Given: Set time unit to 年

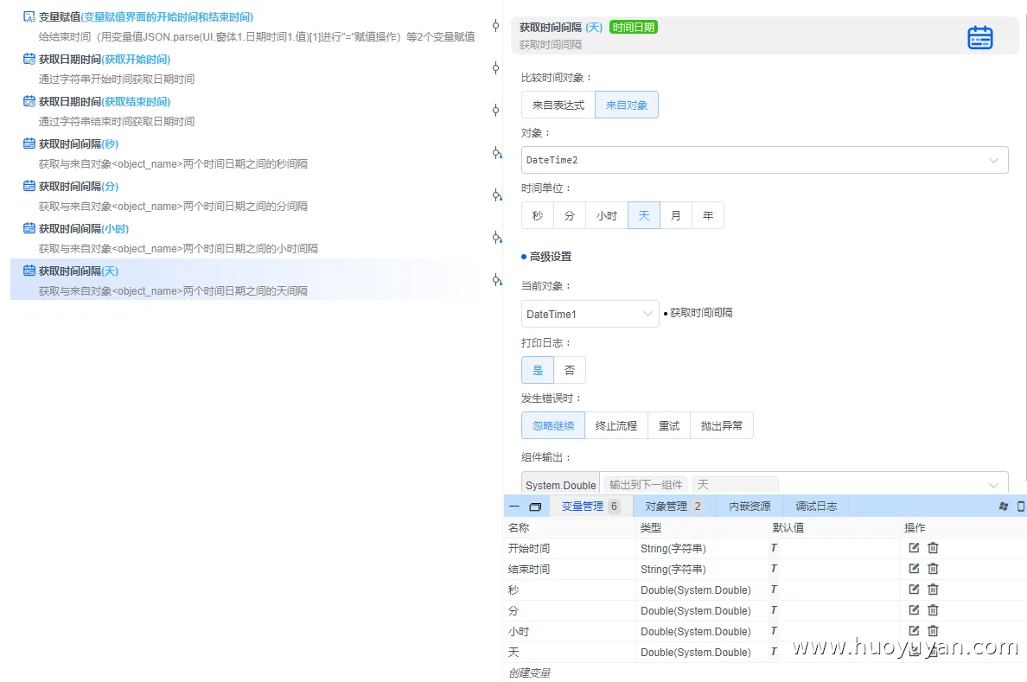Looking at the screenshot, I should pyautogui.click(x=708, y=215).
